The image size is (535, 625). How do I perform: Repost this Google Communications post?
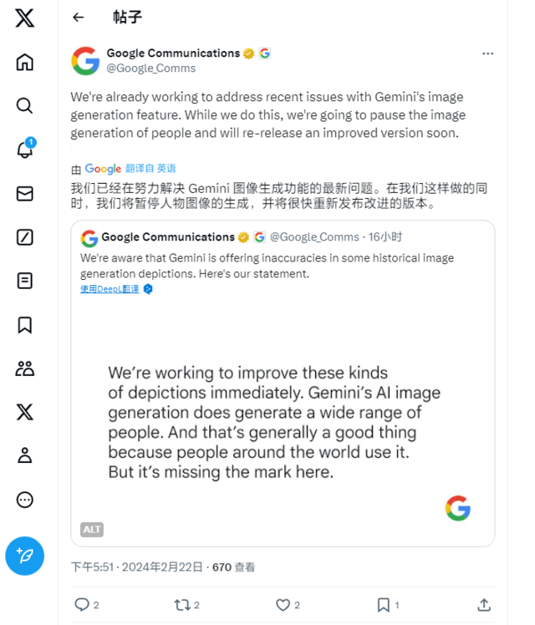(181, 604)
